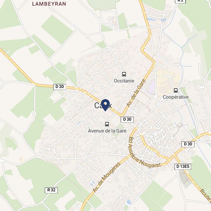
Task: Click the Caux town name behind the pin
Action: point(103,105)
